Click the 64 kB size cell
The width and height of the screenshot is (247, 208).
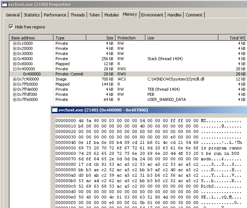(108, 99)
